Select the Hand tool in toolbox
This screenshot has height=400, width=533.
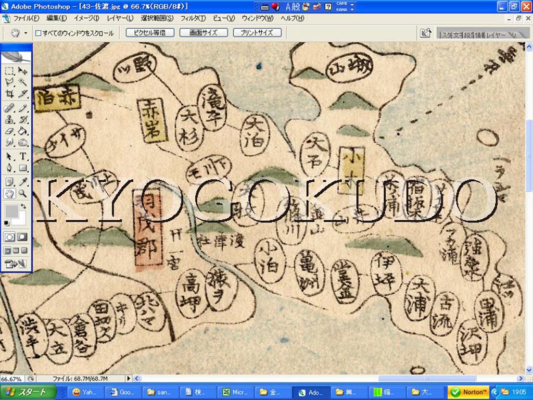click(x=9, y=194)
